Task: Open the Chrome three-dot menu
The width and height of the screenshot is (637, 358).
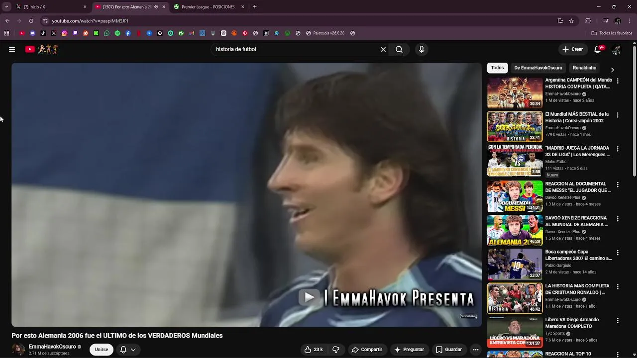Action: [630, 21]
